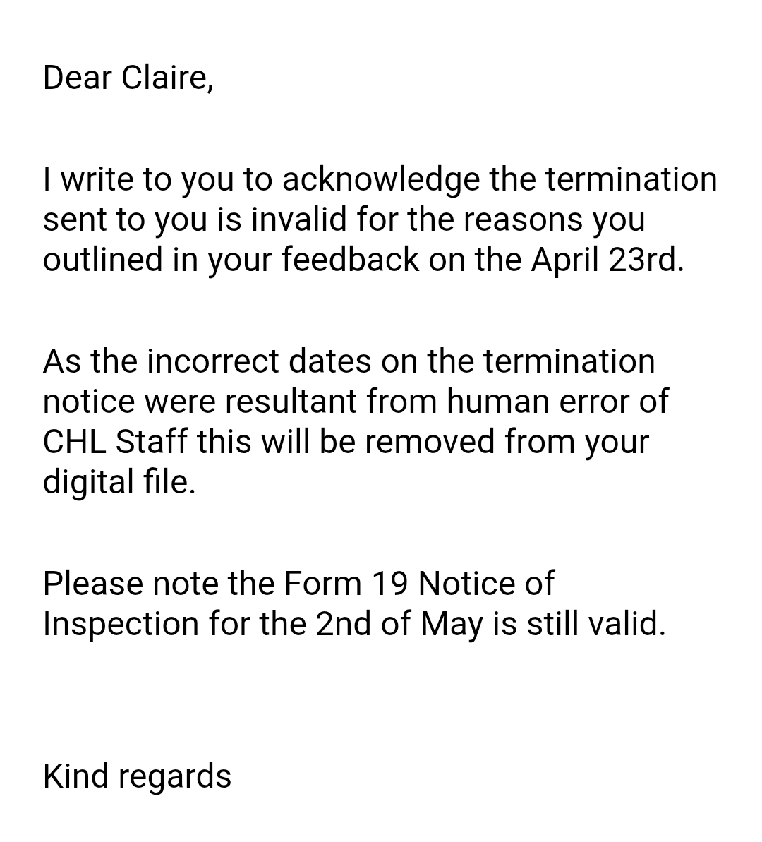
Task: Click the word "feedback" in first paragraph
Action: [x=350, y=260]
